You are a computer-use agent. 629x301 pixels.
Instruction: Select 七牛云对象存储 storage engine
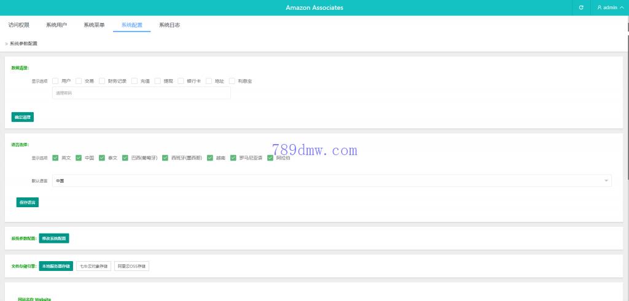(x=93, y=266)
